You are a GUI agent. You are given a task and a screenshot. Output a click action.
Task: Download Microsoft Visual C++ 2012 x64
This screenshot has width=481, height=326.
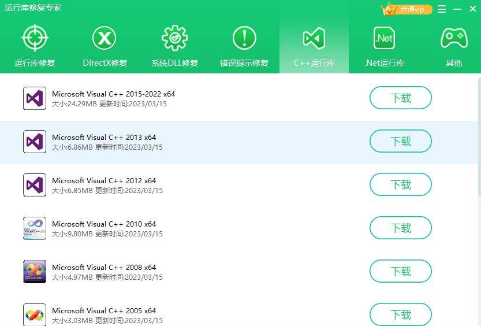(401, 184)
